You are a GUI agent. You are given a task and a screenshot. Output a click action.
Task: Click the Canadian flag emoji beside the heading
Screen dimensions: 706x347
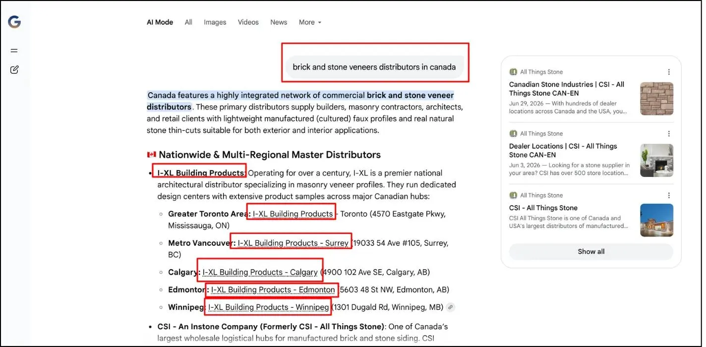pyautogui.click(x=151, y=155)
